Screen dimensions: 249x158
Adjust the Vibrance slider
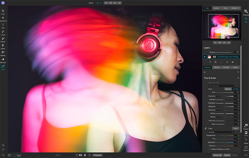(x=224, y=146)
